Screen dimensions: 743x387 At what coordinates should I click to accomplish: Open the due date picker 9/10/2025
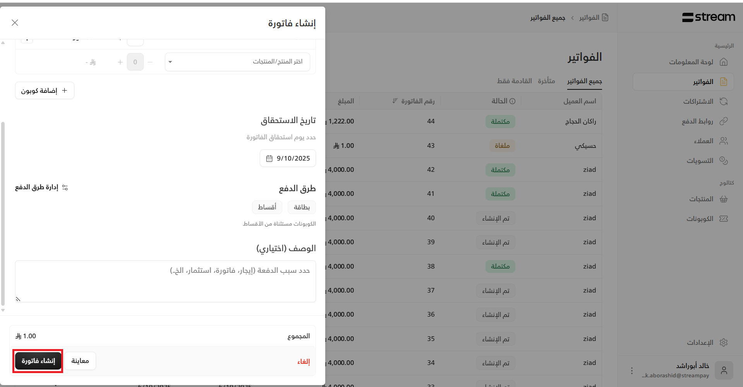click(288, 158)
